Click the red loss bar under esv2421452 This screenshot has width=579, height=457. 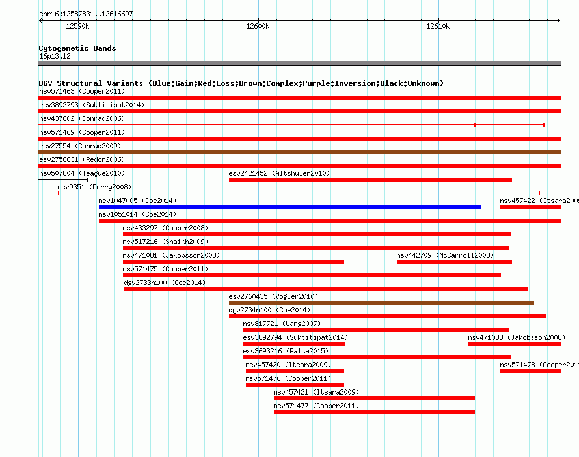pyautogui.click(x=370, y=180)
